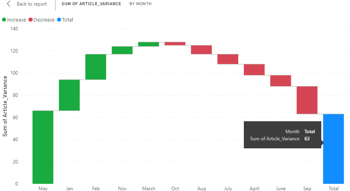Select the green Jan bar
This screenshot has height=191, width=350.
(x=69, y=95)
